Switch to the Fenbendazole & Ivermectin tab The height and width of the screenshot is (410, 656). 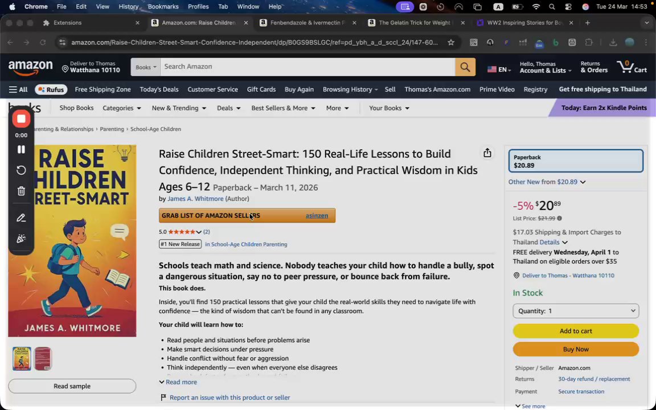(x=307, y=23)
